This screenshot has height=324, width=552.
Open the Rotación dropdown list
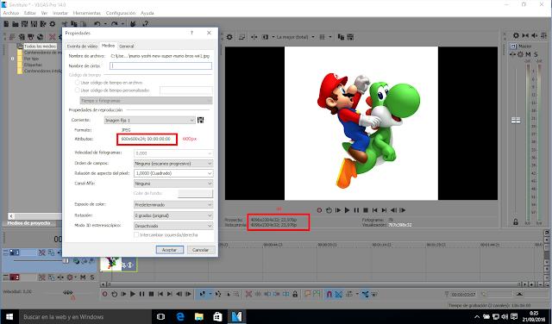(x=173, y=215)
